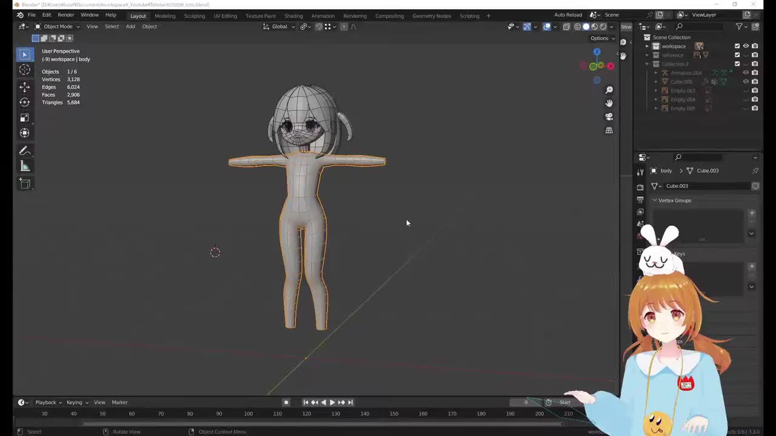776x436 pixels.
Task: Choose the Measure ruler tool
Action: tap(24, 166)
